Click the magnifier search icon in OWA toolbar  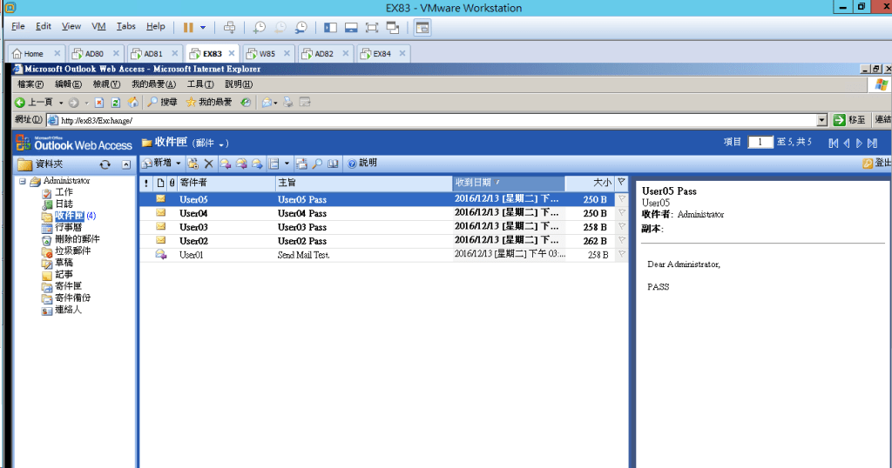coord(318,164)
